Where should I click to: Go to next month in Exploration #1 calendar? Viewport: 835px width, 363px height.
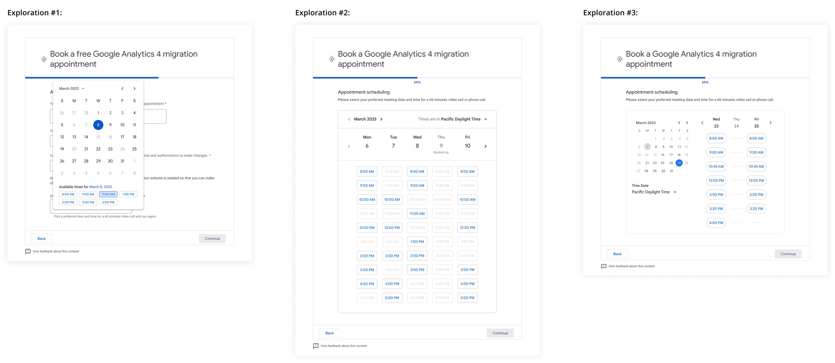pos(134,88)
